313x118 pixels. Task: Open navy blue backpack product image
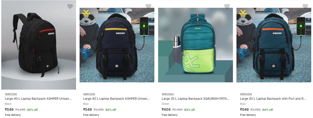point(117,45)
